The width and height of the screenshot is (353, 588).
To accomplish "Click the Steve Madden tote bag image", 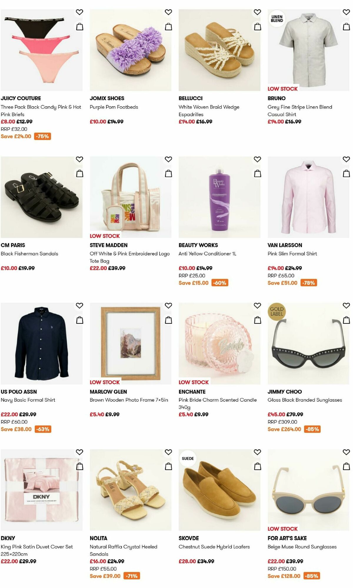I will 132,194.
